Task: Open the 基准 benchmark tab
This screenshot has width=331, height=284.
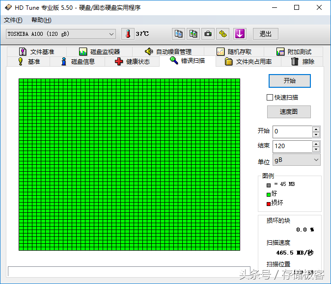Action: (28, 62)
